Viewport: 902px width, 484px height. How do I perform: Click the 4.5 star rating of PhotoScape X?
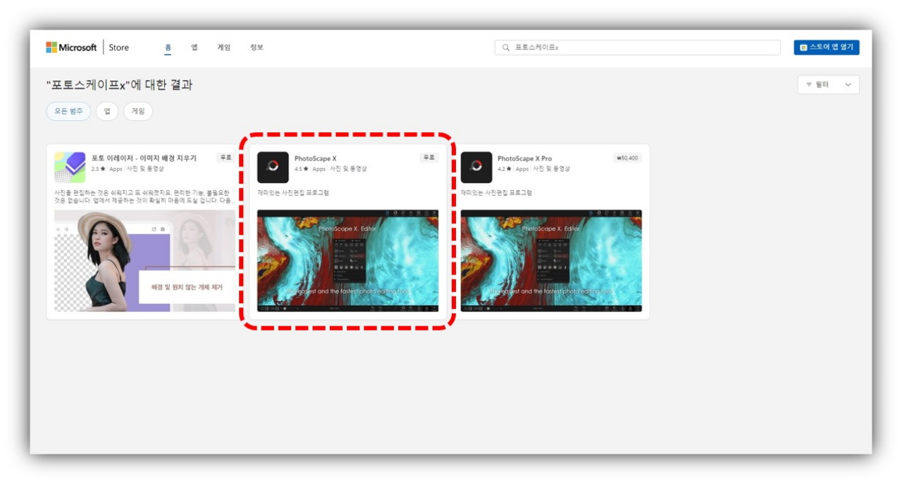(x=302, y=170)
